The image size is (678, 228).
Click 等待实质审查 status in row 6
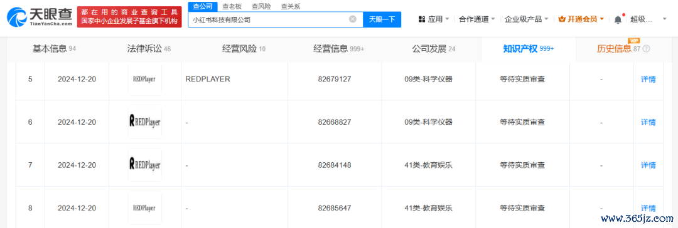click(522, 122)
